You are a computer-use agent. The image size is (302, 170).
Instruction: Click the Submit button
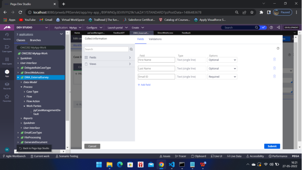(x=272, y=146)
